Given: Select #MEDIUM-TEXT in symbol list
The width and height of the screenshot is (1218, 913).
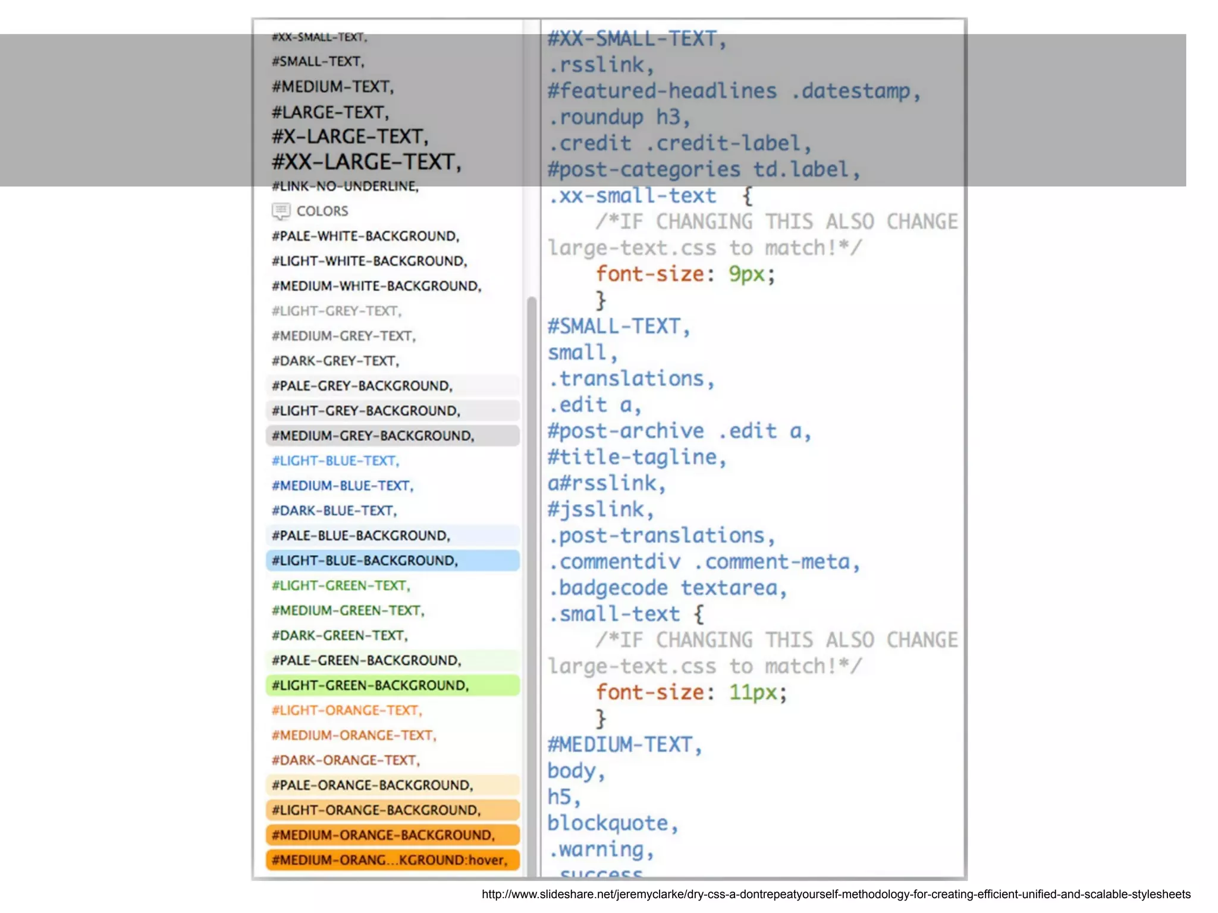Looking at the screenshot, I should (x=333, y=87).
